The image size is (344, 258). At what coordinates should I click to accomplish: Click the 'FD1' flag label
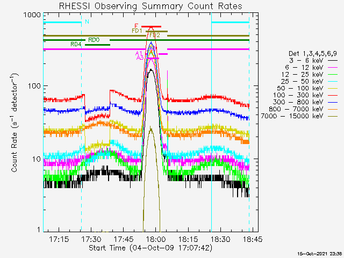point(137,31)
